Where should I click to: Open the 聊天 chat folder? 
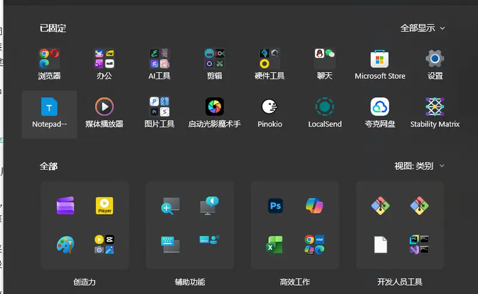[x=324, y=64]
